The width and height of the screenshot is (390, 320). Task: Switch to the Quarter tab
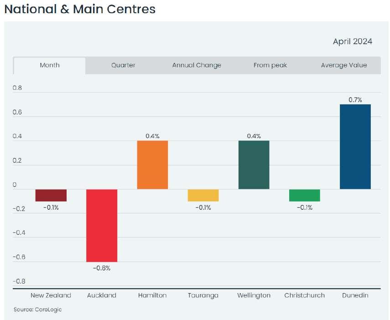[x=123, y=65]
